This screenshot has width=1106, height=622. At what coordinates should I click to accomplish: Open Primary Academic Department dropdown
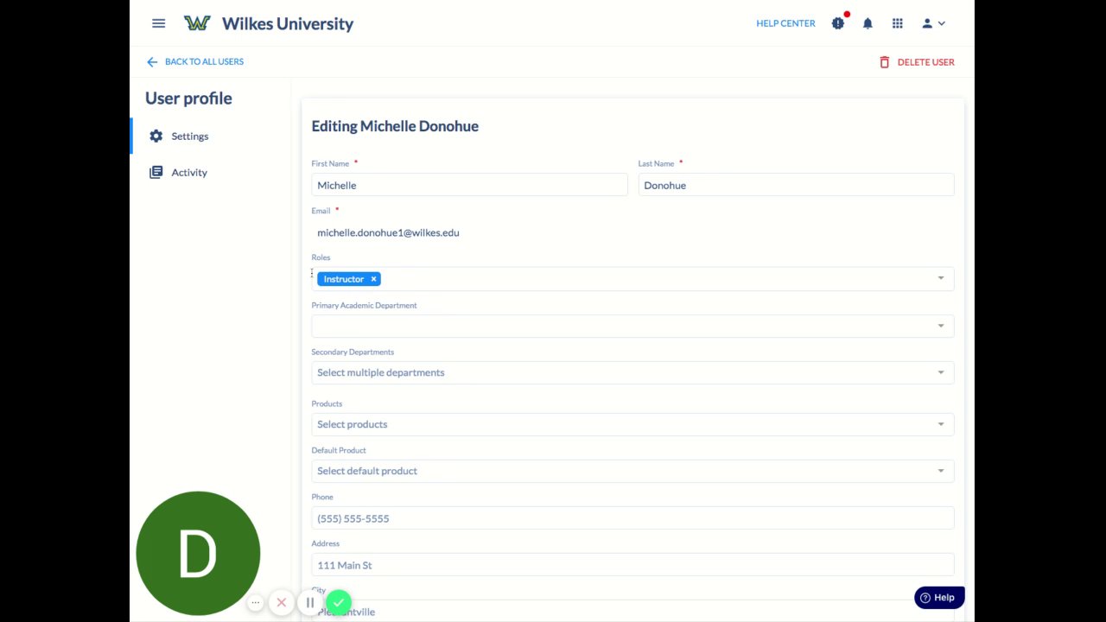pos(632,326)
